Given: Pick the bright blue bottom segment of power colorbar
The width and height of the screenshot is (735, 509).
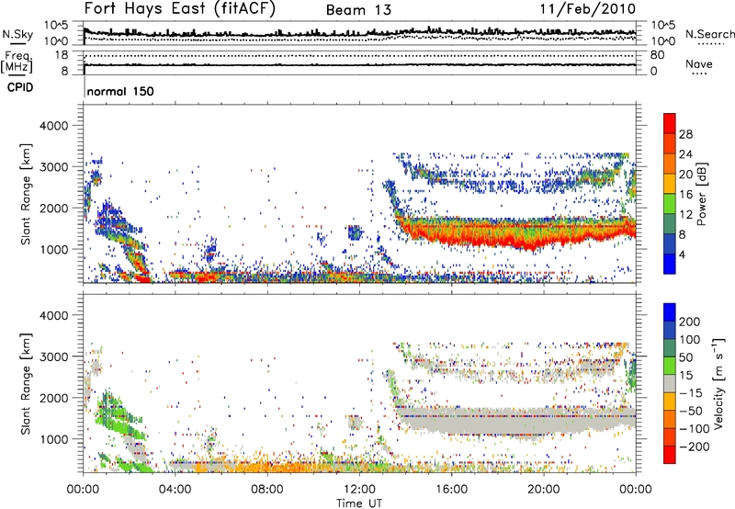Looking at the screenshot, I should tap(670, 264).
